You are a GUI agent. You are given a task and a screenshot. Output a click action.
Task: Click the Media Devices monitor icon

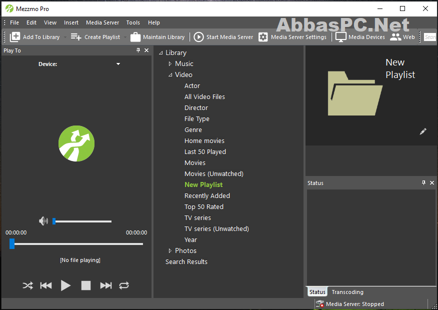click(x=341, y=37)
